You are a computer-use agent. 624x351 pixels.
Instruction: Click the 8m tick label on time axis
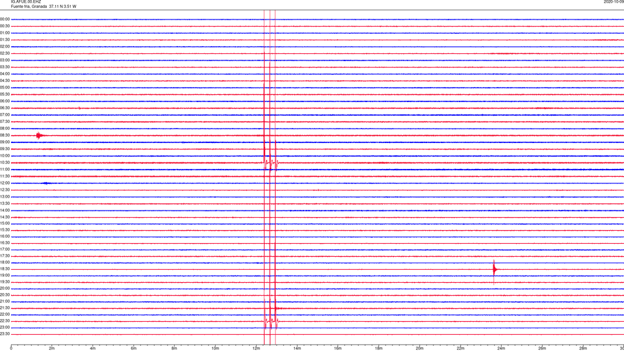pos(174,348)
